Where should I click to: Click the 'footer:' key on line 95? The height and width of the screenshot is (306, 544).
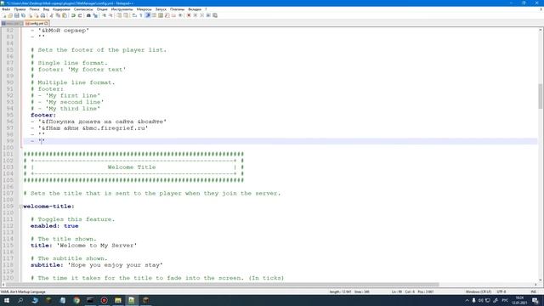[x=43, y=116]
